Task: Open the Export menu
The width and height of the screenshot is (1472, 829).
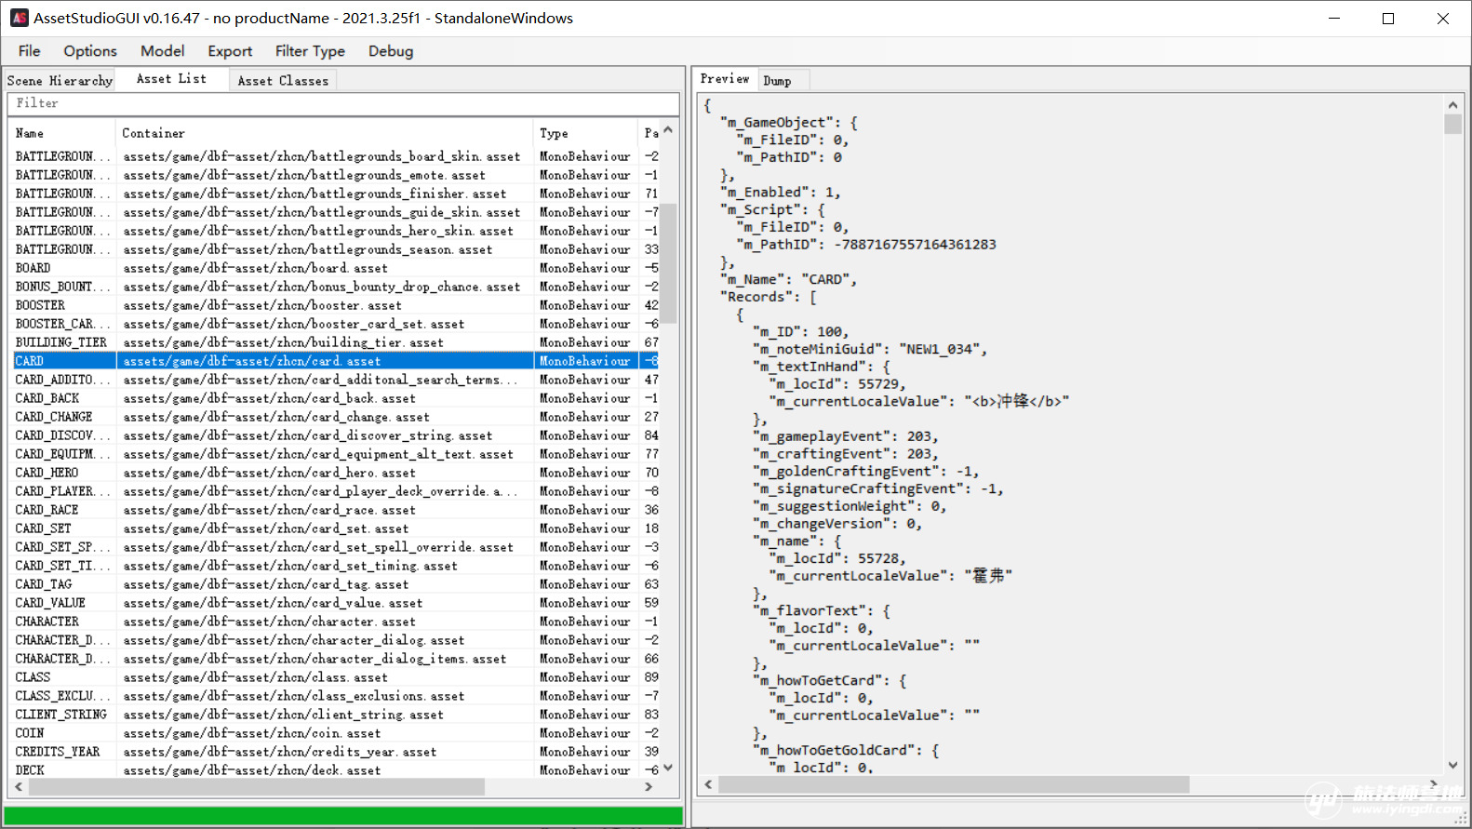Action: coord(230,51)
